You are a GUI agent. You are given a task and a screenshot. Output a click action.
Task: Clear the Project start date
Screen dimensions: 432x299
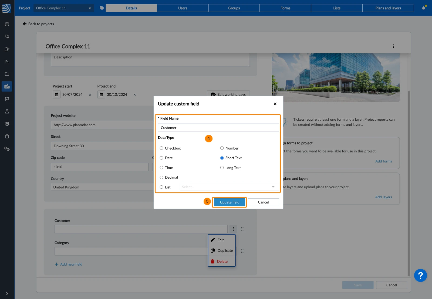(90, 95)
